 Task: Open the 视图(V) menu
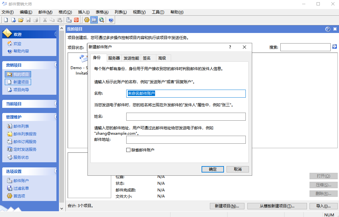tap(139, 12)
